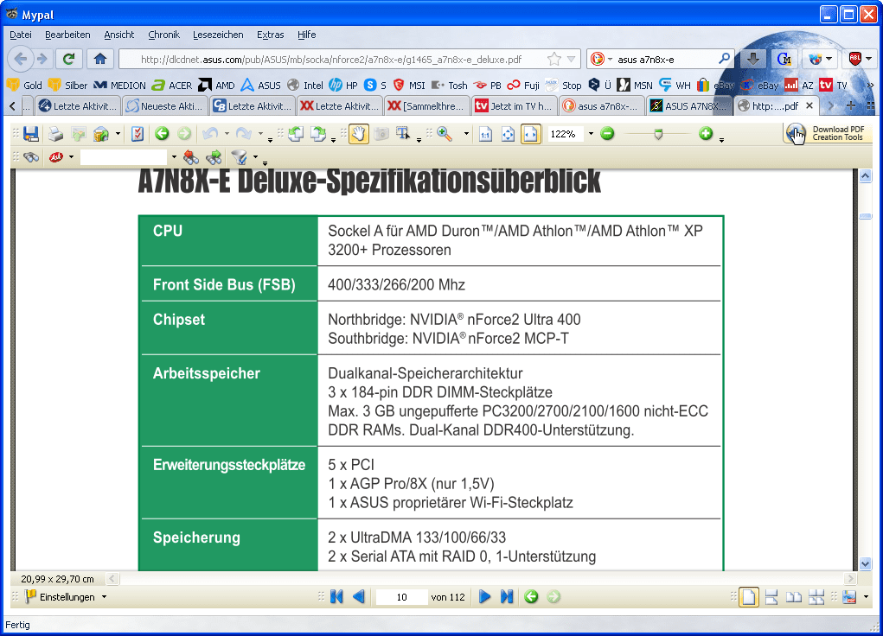Bookmark this page with the star

click(x=554, y=59)
